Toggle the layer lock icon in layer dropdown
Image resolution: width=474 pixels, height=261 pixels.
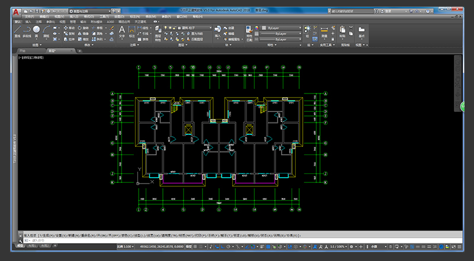(x=174, y=28)
